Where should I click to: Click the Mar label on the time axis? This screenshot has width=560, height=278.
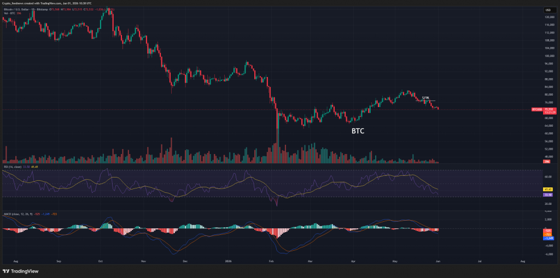310,261
